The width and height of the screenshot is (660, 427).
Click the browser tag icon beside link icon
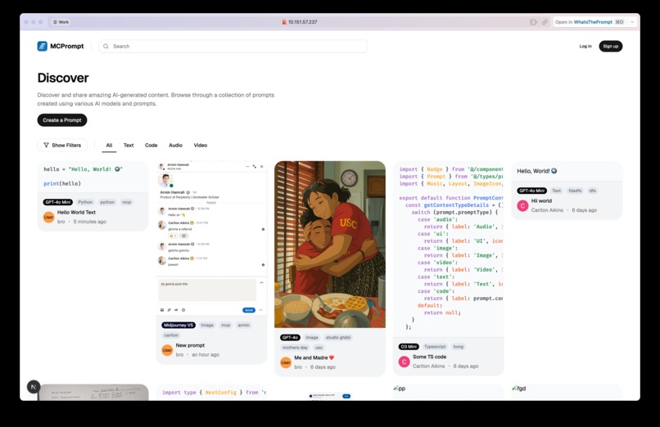click(x=533, y=22)
